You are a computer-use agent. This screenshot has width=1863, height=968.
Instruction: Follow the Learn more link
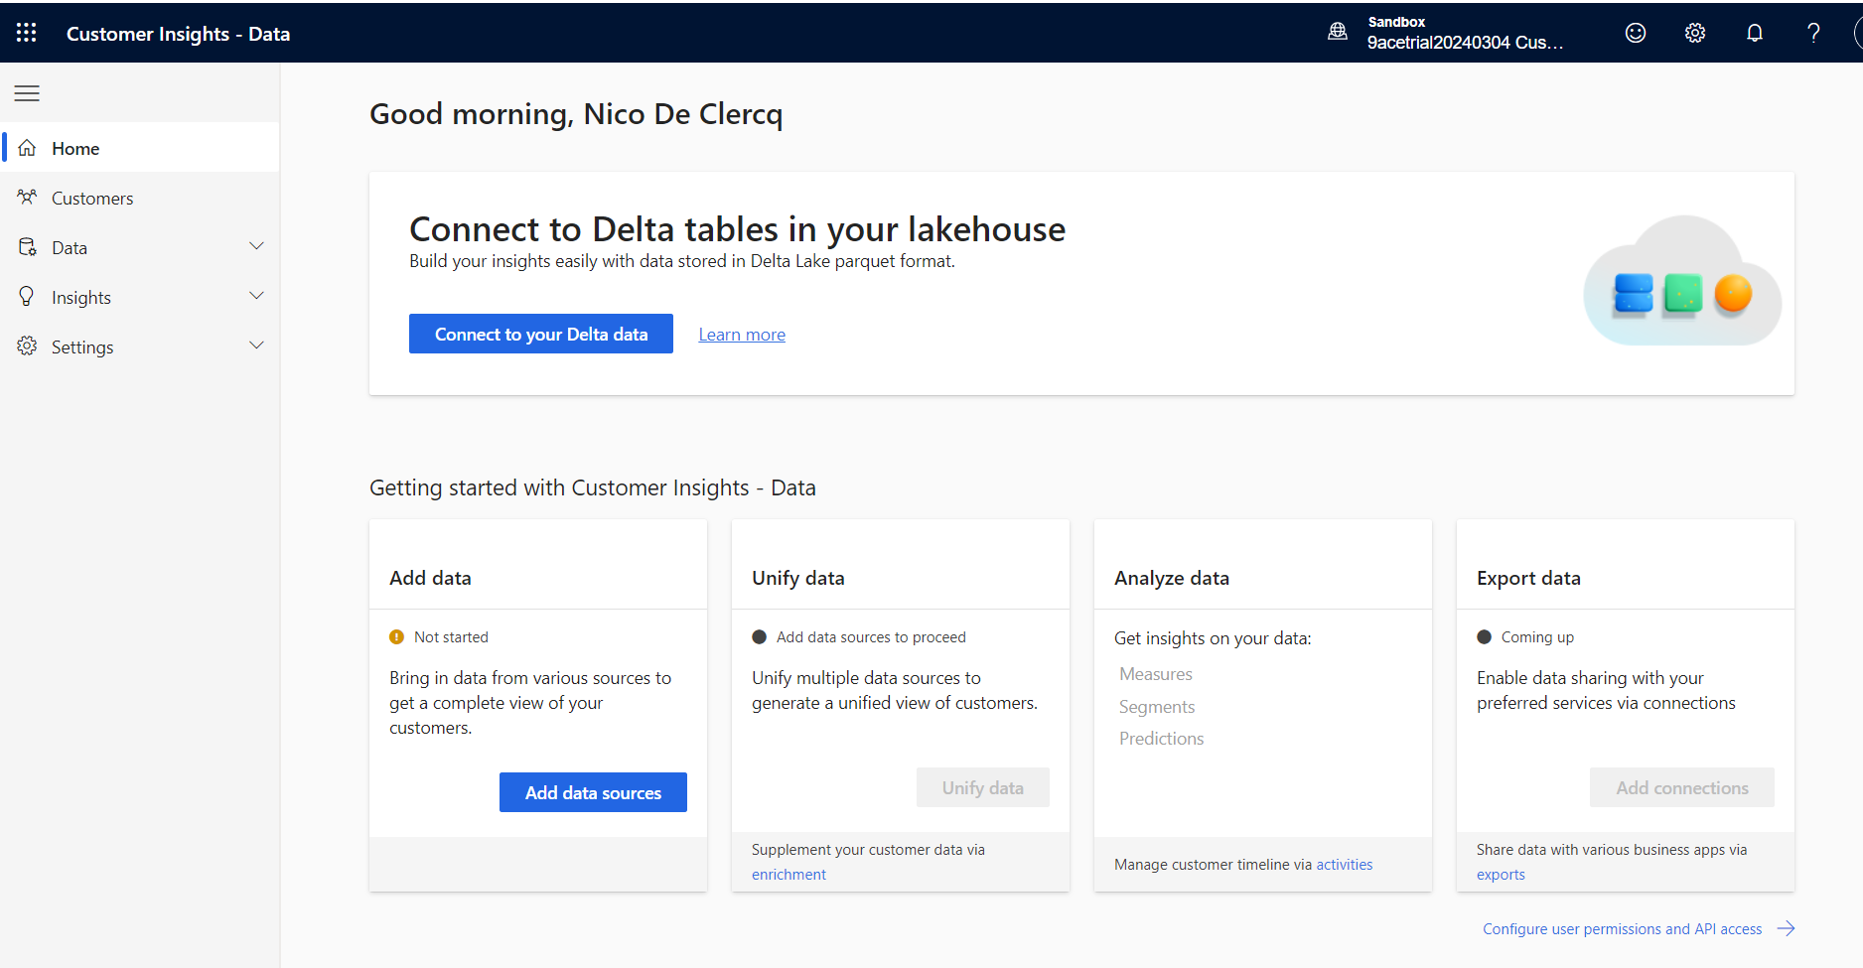point(742,335)
